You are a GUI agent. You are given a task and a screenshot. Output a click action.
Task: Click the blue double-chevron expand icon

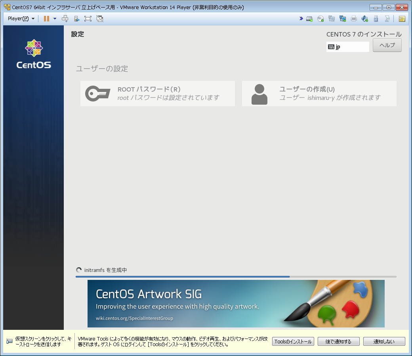(301, 18)
